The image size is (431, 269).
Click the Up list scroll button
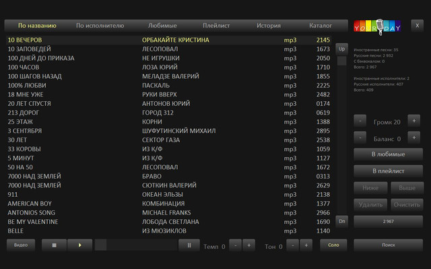[x=341, y=49]
